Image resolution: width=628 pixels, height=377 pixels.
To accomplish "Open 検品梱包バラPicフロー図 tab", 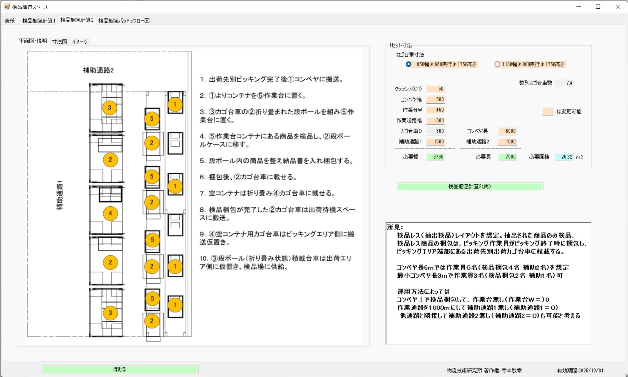I will tap(124, 21).
